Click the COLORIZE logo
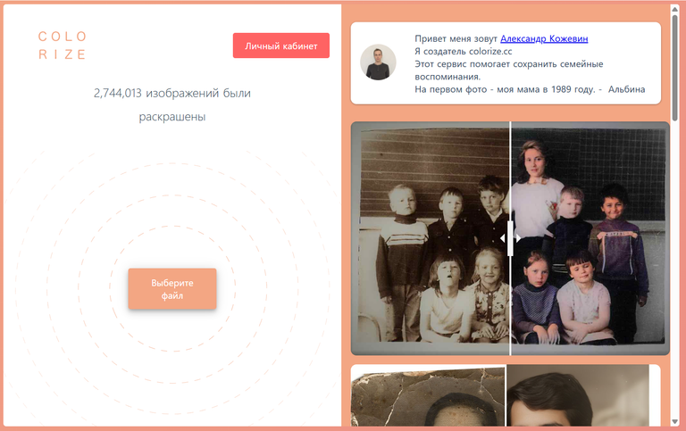686x431 pixels. tap(63, 45)
